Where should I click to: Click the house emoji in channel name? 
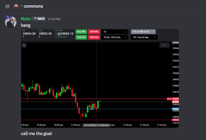(16, 6)
